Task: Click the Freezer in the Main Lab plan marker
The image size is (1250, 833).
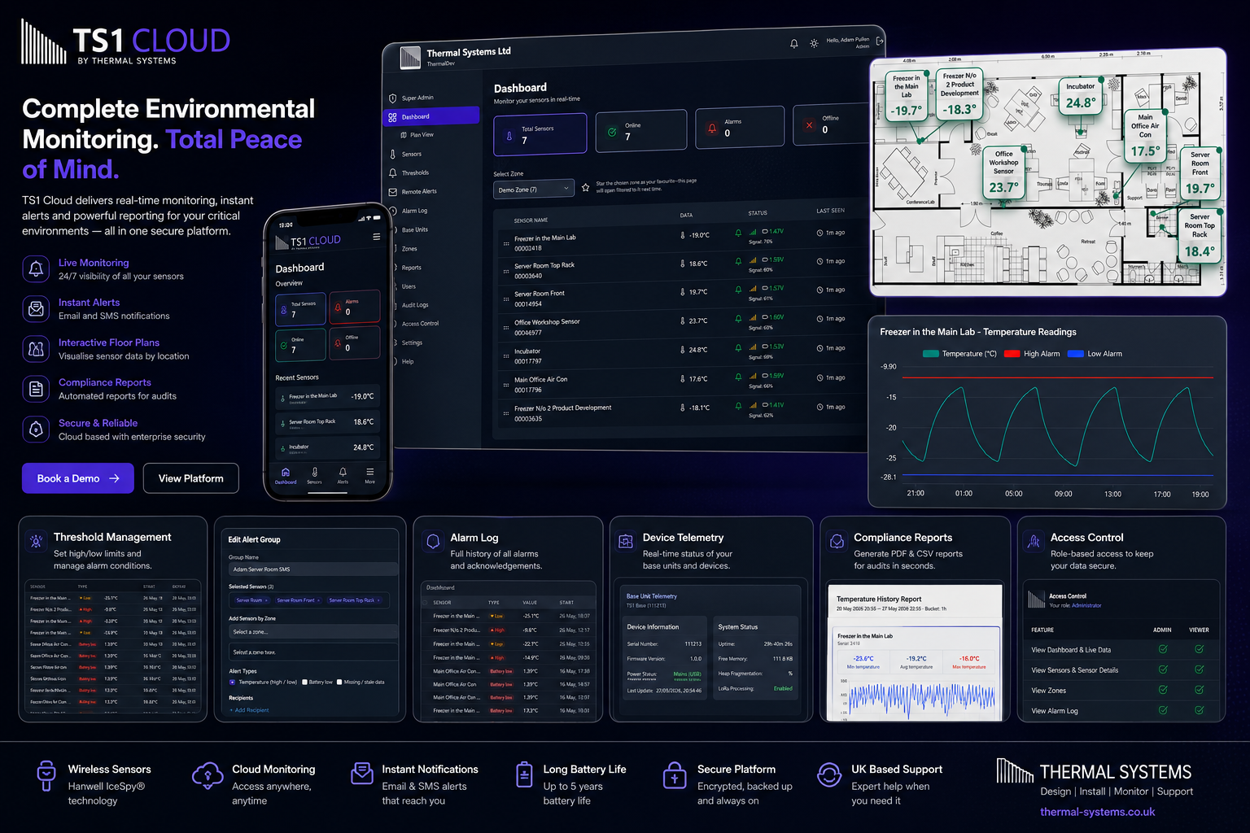Action: click(907, 97)
